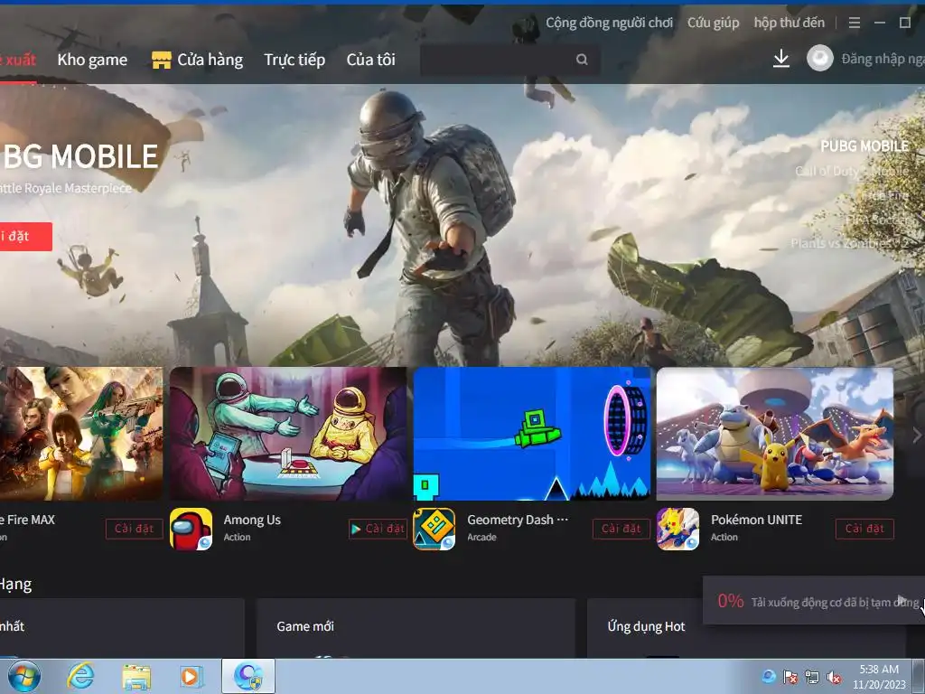Install Pokémon UNITE with Cài đặt
This screenshot has width=925, height=694.
(864, 529)
